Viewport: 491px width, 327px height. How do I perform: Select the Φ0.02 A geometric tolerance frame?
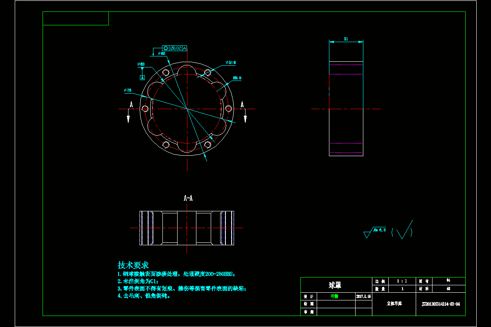point(175,48)
